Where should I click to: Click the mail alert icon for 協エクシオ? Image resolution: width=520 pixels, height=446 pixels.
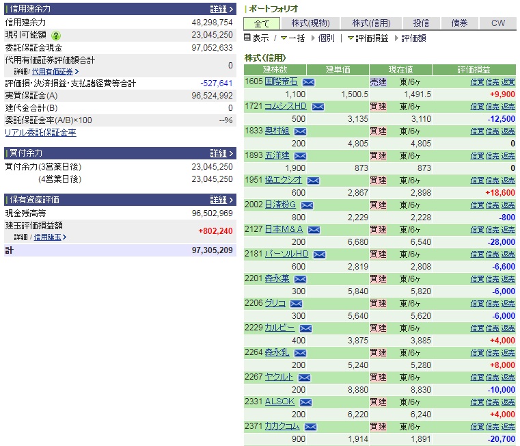click(313, 181)
